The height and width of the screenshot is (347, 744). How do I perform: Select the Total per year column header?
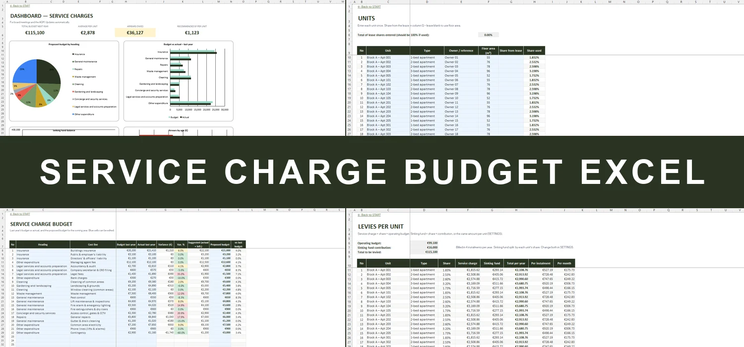tap(516, 263)
